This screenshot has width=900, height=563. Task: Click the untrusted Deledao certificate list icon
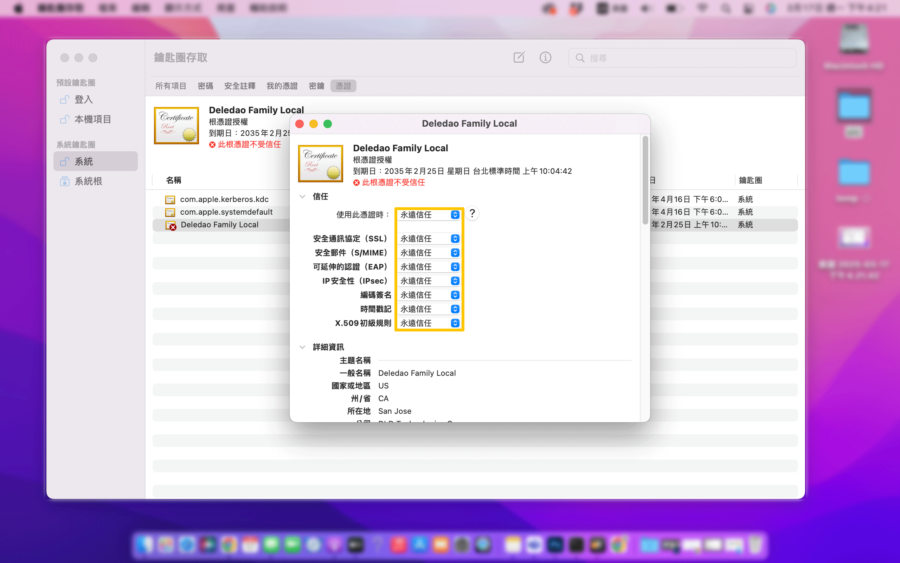pos(171,225)
